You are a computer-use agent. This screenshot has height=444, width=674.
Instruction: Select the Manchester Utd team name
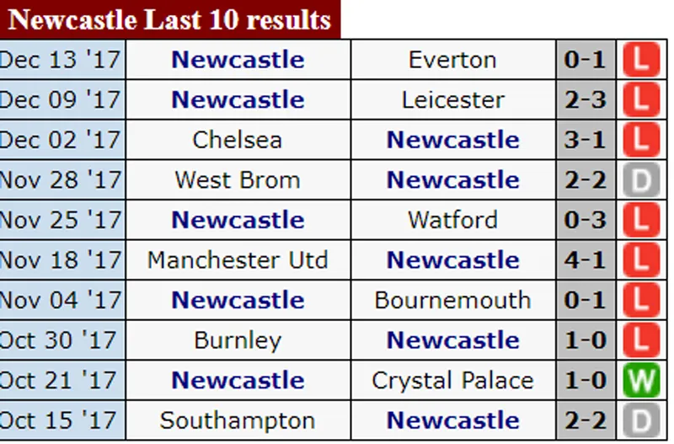click(x=237, y=260)
